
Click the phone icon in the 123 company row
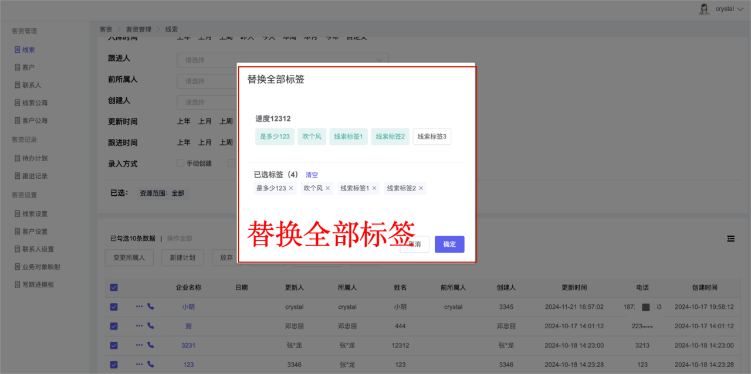pyautogui.click(x=151, y=364)
